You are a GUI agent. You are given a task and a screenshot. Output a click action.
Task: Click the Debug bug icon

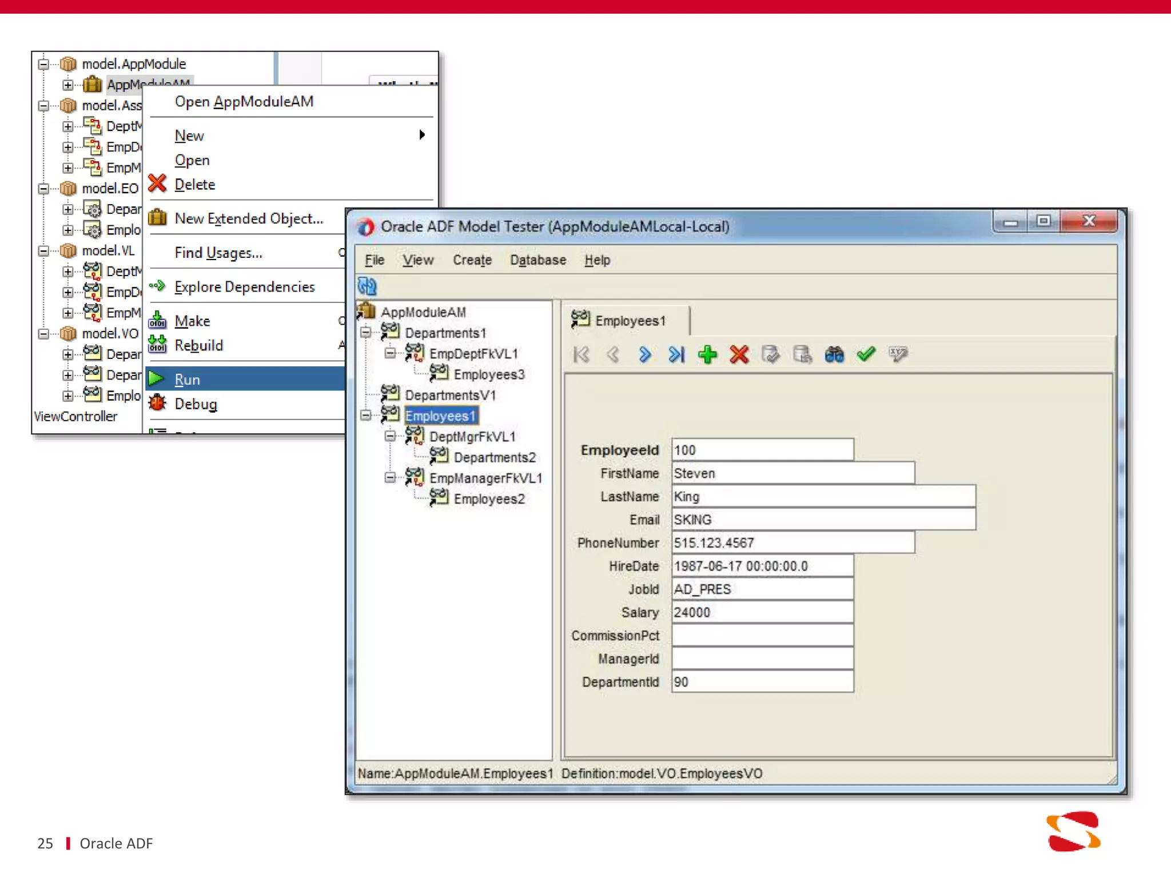[x=157, y=403]
